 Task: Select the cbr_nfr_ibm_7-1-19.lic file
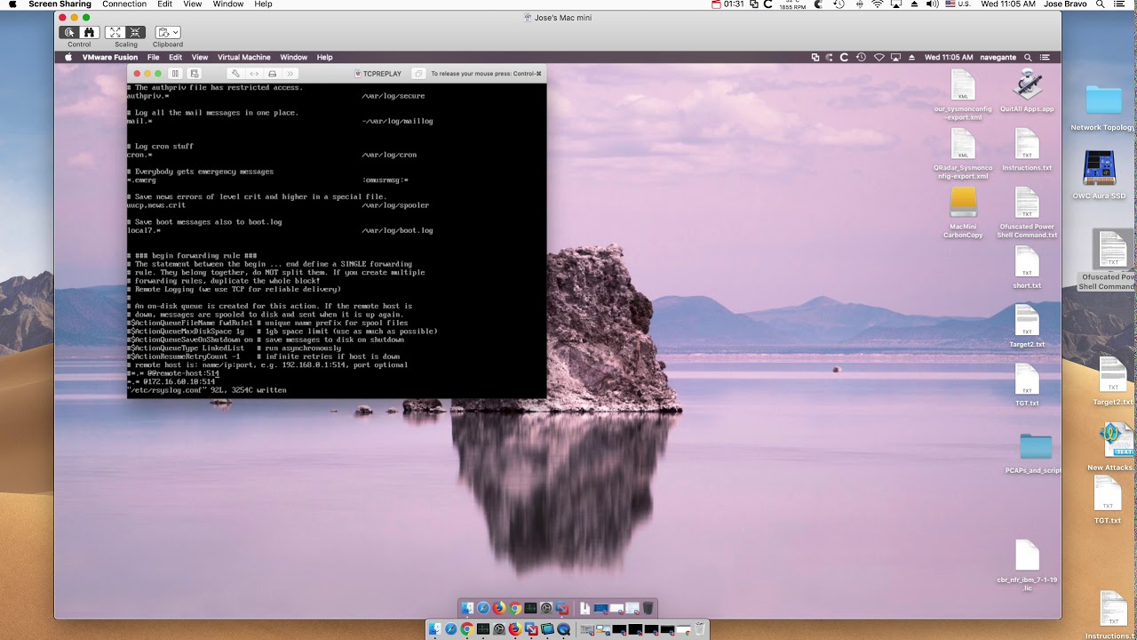(x=1027, y=566)
